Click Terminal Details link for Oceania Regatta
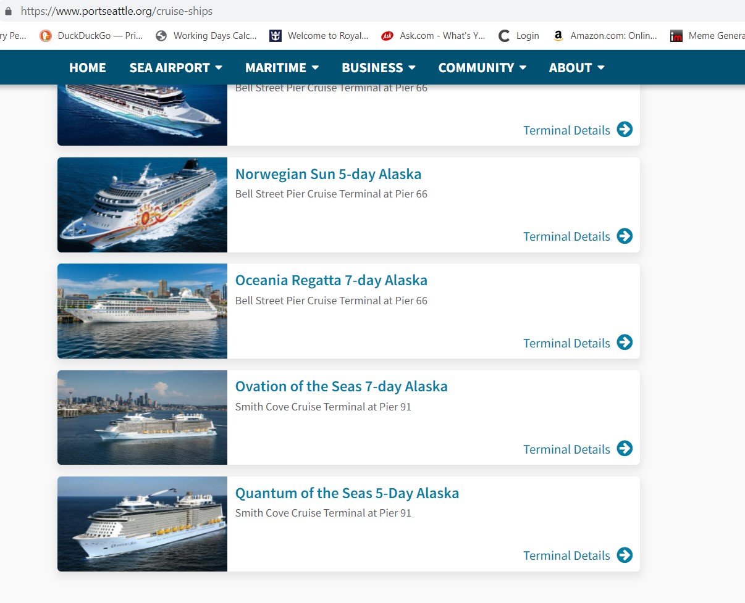The height and width of the screenshot is (603, 745). point(566,343)
